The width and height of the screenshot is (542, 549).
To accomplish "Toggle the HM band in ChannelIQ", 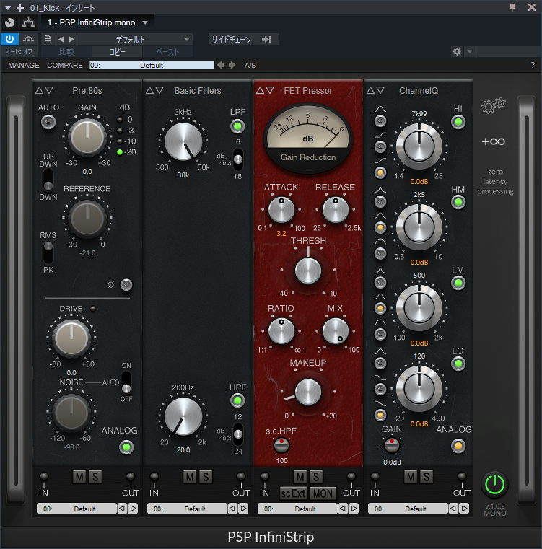I will pyautogui.click(x=458, y=202).
